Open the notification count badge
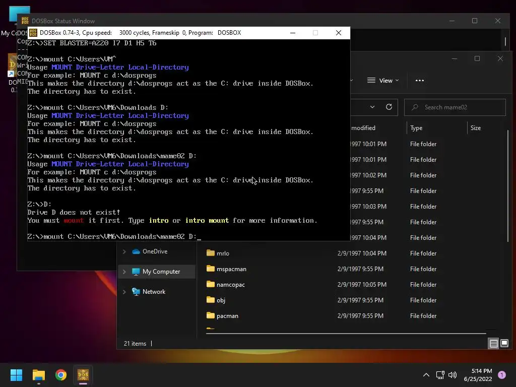This screenshot has width=516, height=387. click(x=502, y=375)
